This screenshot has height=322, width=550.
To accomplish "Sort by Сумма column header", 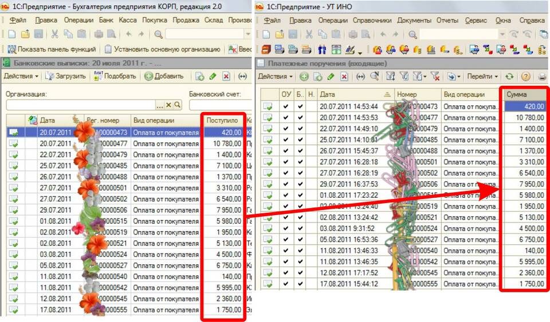I will click(524, 94).
